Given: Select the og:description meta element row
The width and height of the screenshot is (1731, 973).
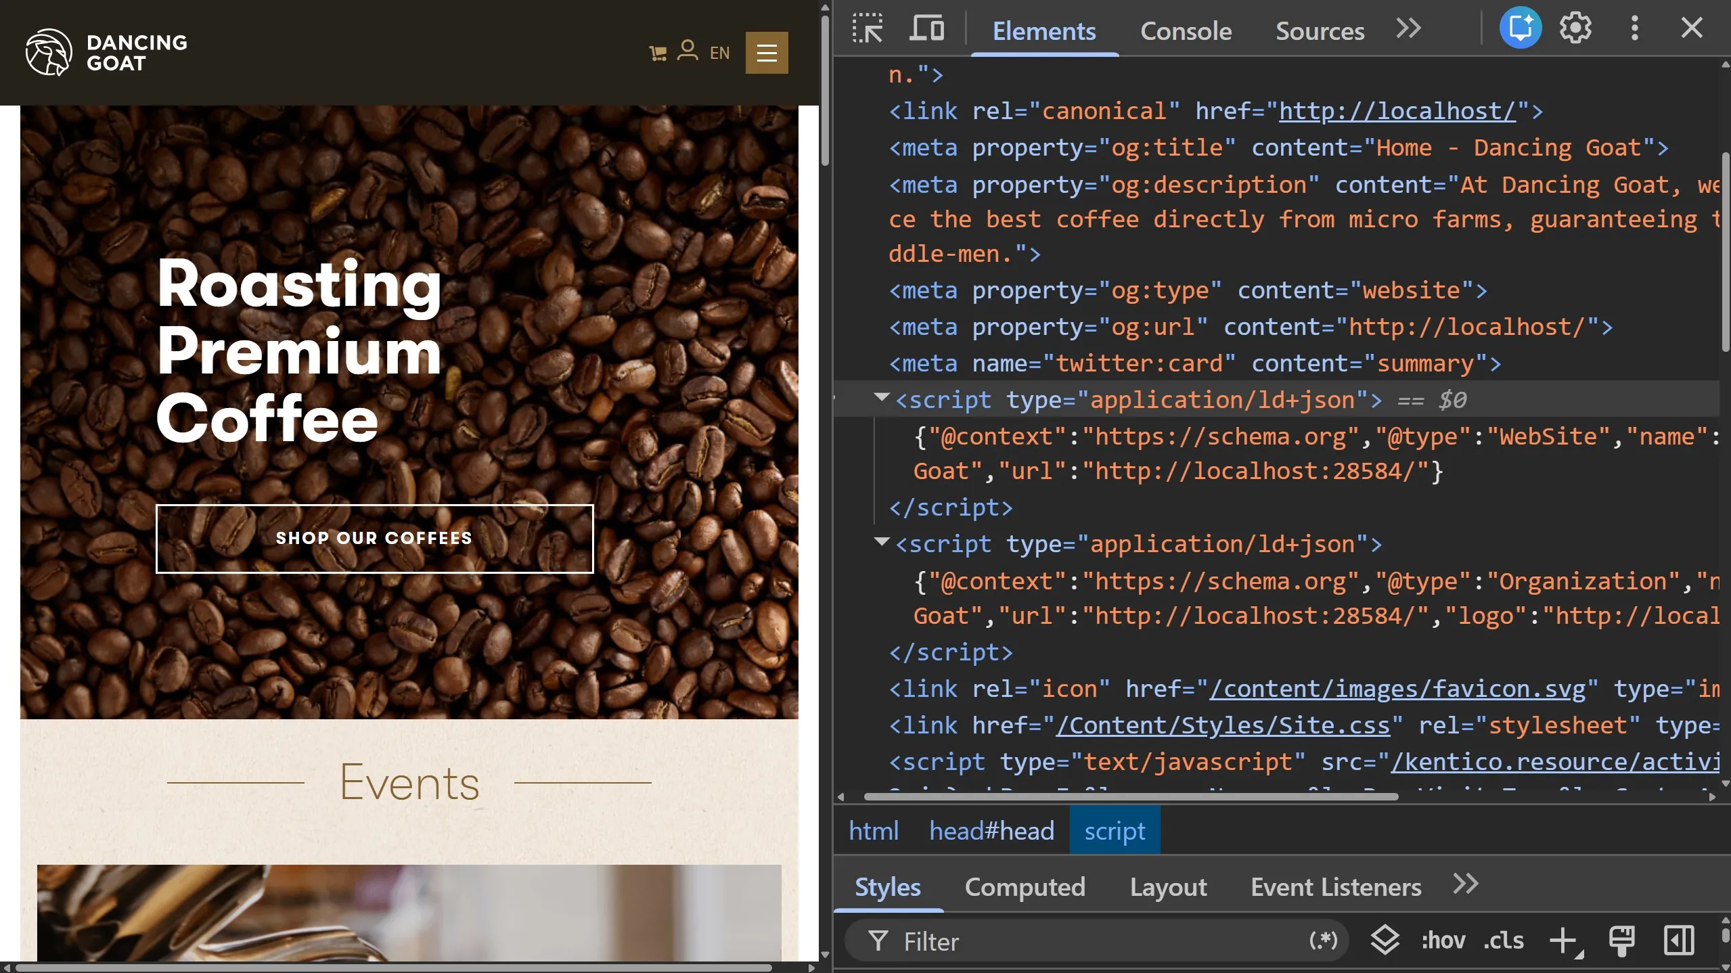Looking at the screenshot, I should [x=1303, y=219].
